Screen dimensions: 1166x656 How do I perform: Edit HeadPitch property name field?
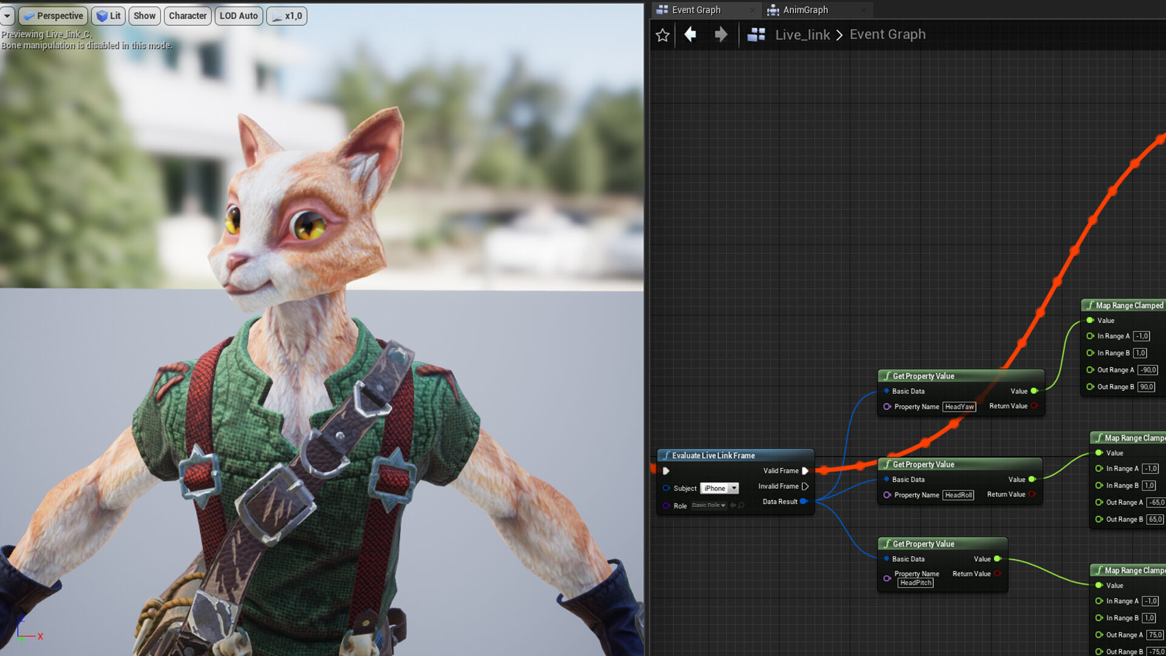(x=915, y=583)
